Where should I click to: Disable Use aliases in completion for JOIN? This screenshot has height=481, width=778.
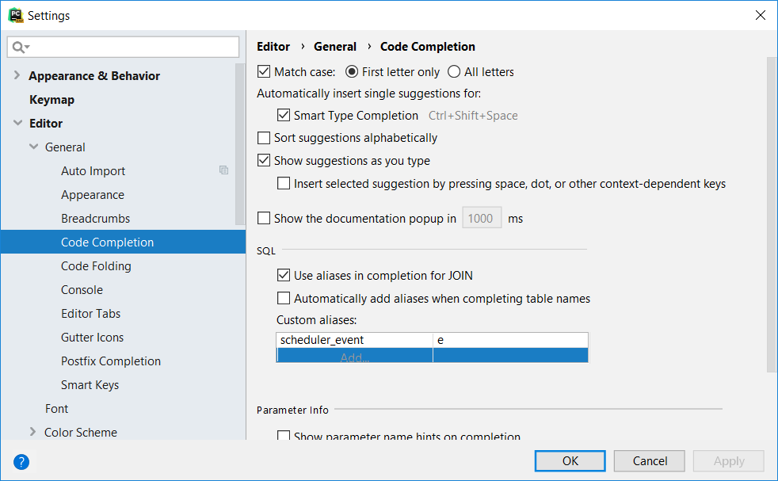pos(284,276)
